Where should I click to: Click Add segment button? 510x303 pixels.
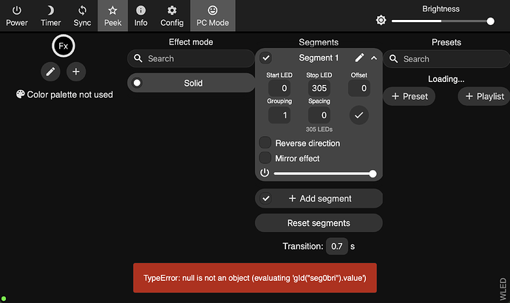(319, 198)
